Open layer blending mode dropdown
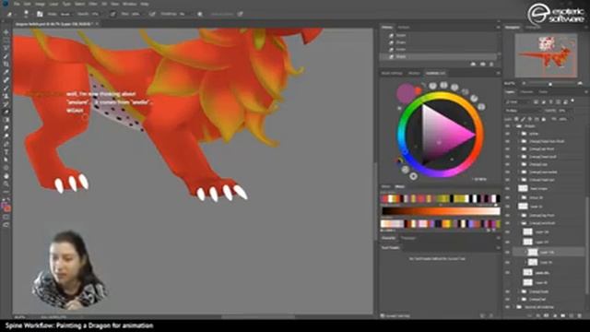 [x=523, y=111]
